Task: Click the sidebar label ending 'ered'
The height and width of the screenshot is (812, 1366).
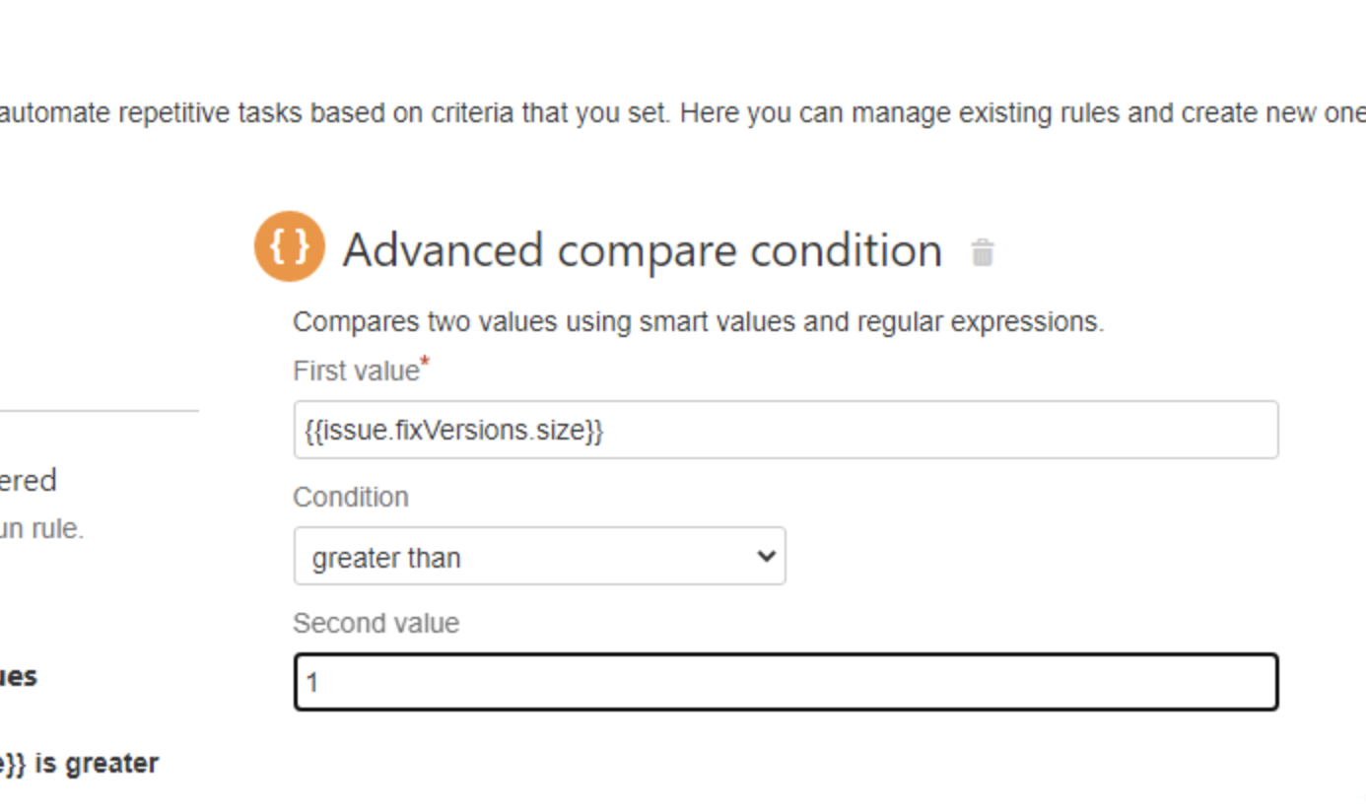Action: click(x=28, y=480)
